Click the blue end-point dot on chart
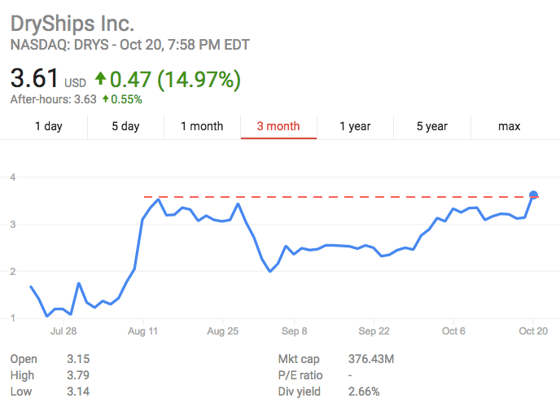Image resolution: width=560 pixels, height=420 pixels. pos(534,195)
